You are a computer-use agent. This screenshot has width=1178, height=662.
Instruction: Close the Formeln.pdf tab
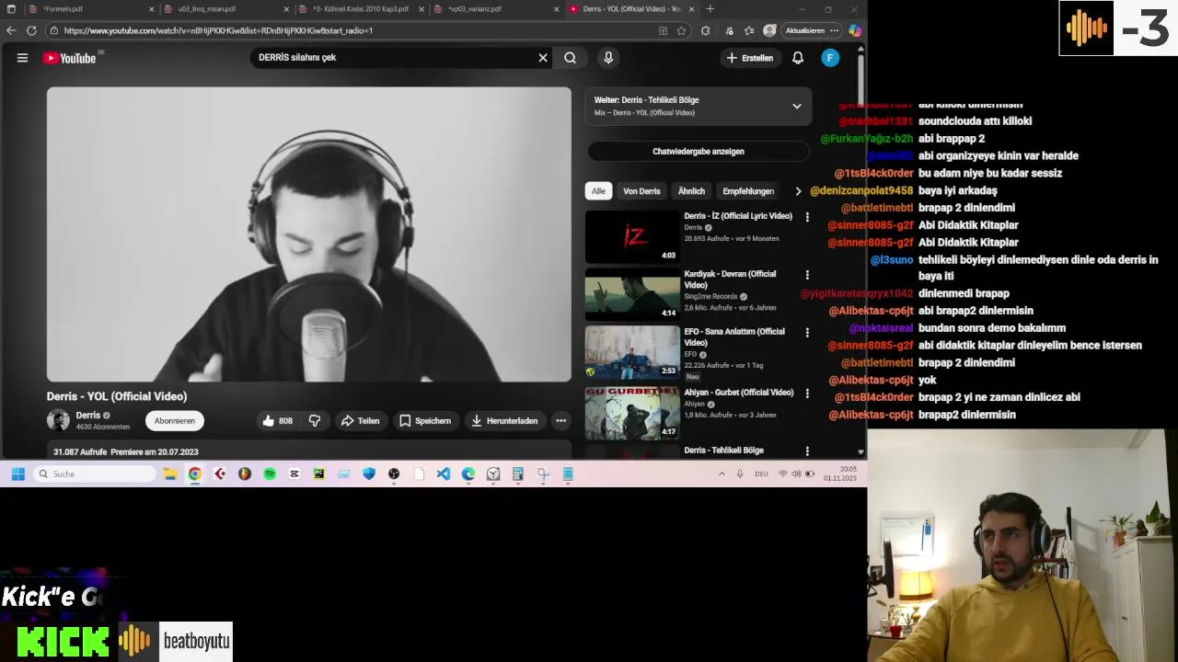[152, 9]
